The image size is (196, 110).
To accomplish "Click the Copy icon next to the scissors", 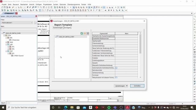I will 18,7.
